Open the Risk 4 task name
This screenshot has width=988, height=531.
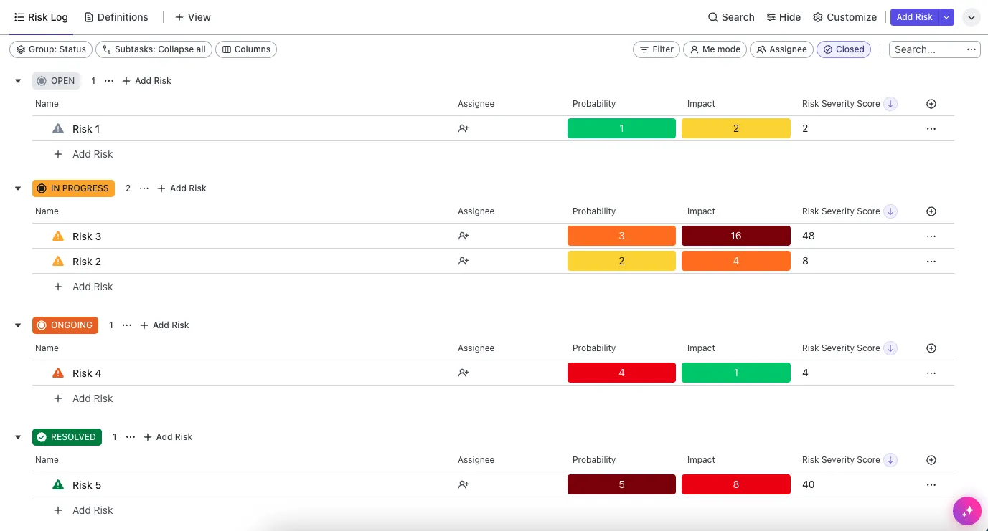pyautogui.click(x=87, y=373)
